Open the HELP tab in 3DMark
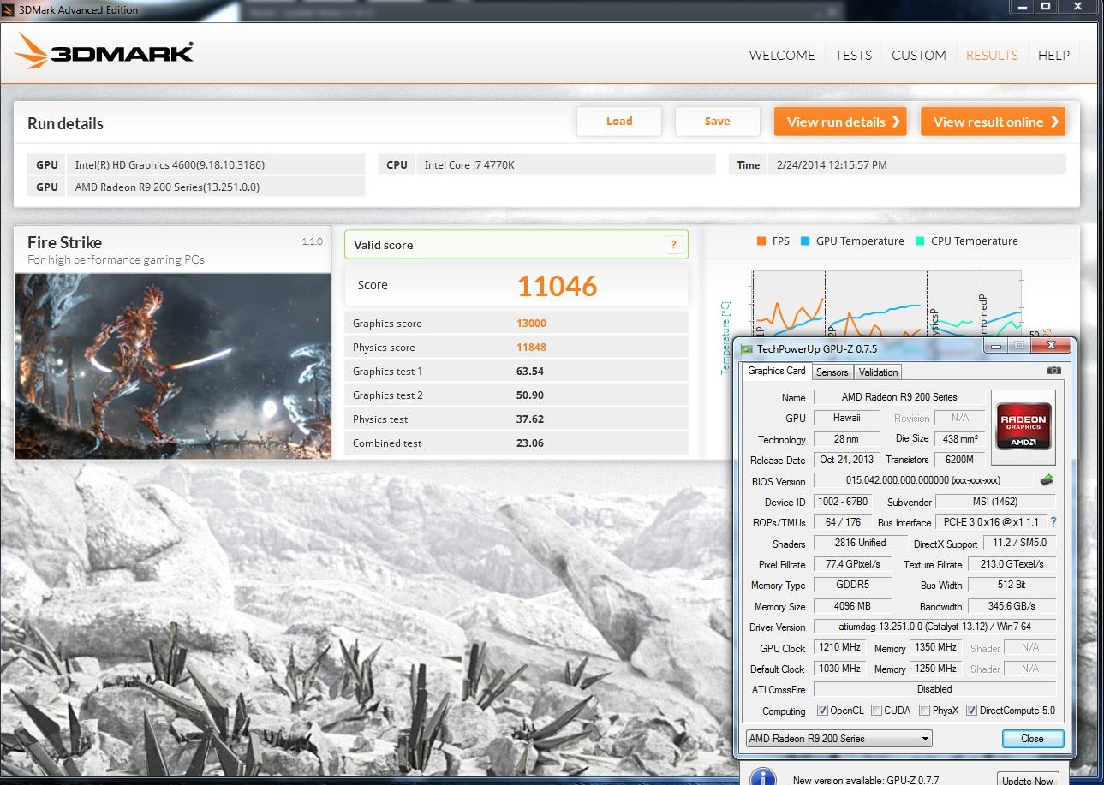Viewport: 1104px width, 785px height. (x=1053, y=55)
